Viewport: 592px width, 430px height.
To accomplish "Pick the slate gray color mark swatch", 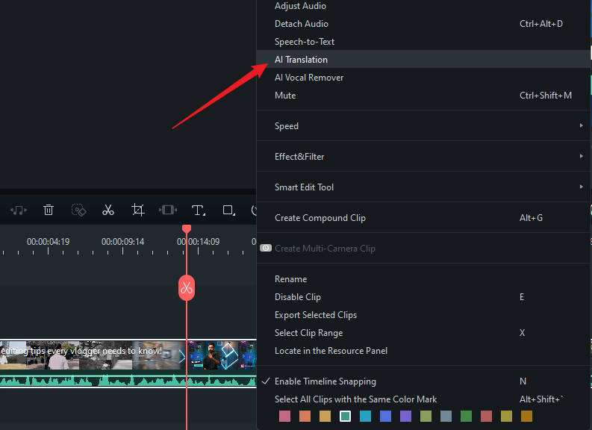I will [x=446, y=416].
